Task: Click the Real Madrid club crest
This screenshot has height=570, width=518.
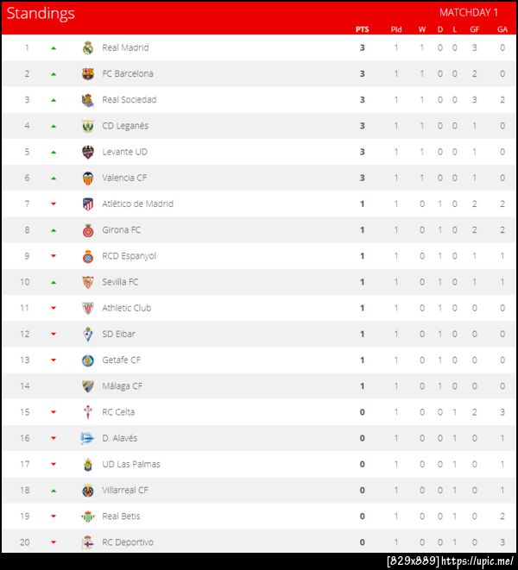Action: coord(87,47)
